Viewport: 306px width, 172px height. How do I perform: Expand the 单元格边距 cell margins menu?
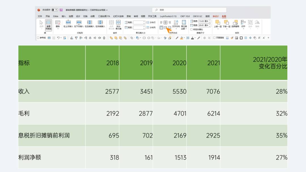point(184,25)
